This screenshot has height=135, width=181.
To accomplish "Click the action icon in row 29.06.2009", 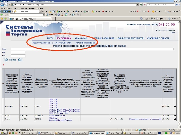I will [x=175, y=115].
